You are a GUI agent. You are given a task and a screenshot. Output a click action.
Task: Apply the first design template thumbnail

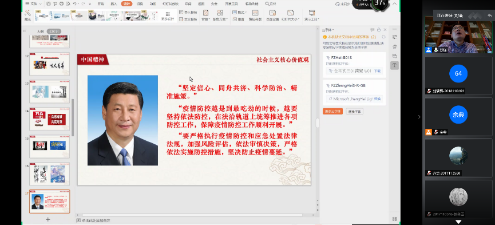(x=43, y=15)
